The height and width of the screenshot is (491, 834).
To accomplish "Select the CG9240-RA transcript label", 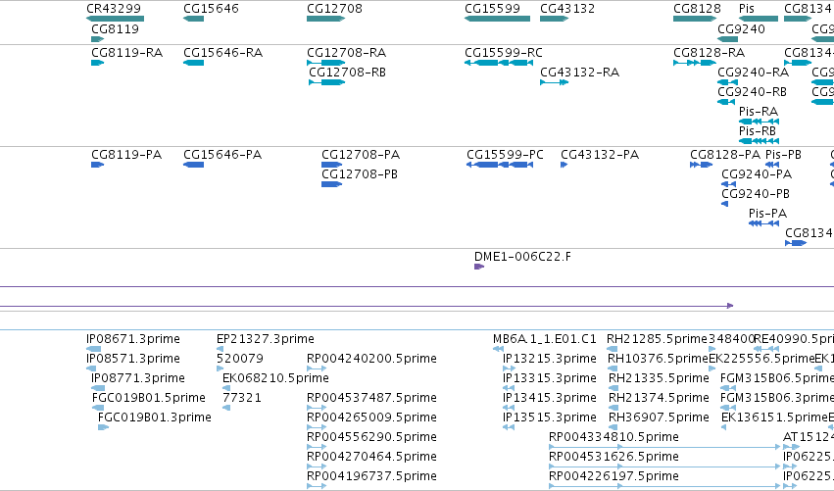I will pos(754,72).
